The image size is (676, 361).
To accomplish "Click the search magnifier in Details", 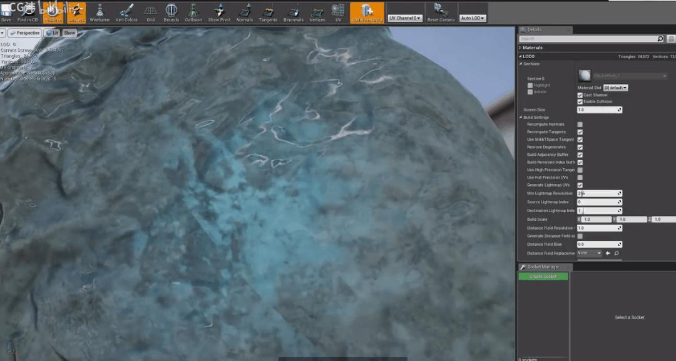I will [660, 39].
